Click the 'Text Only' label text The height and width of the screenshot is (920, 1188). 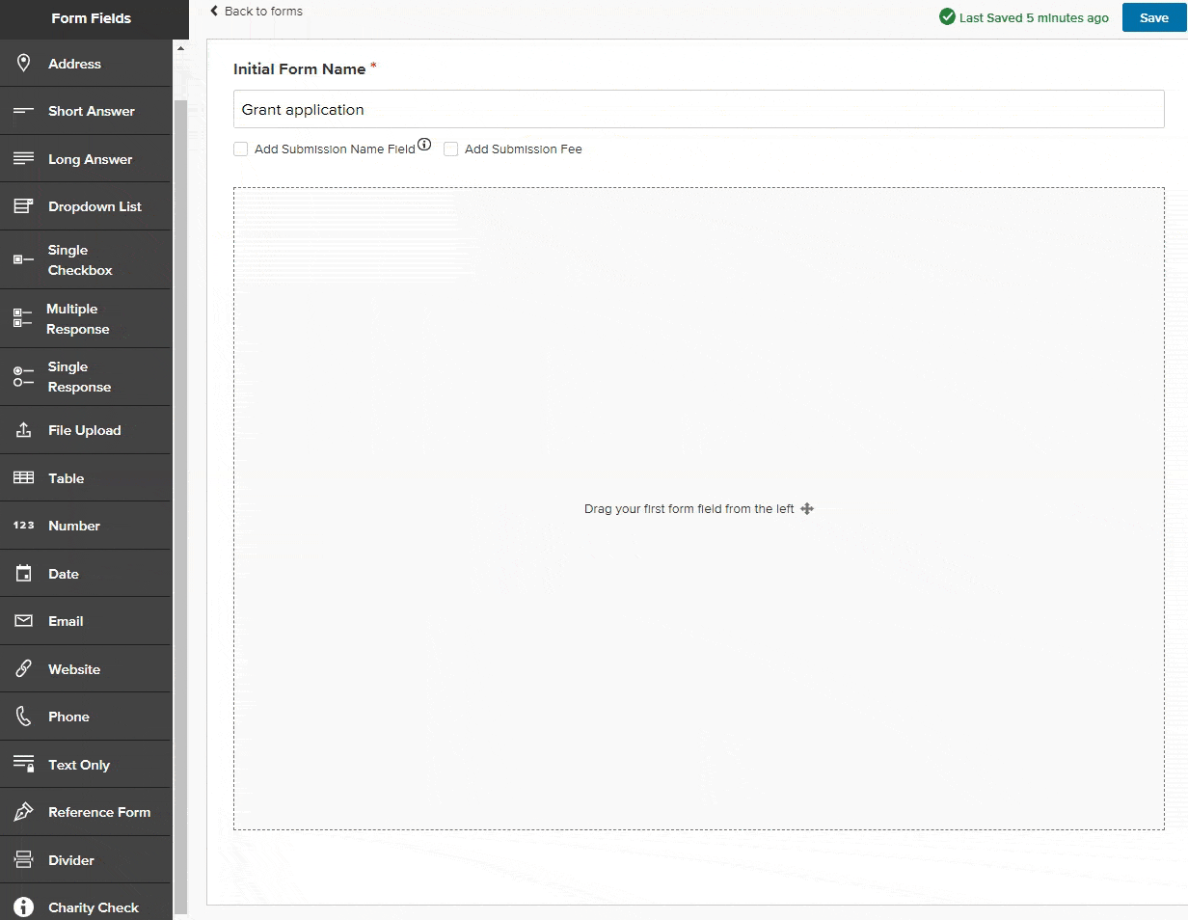(79, 765)
